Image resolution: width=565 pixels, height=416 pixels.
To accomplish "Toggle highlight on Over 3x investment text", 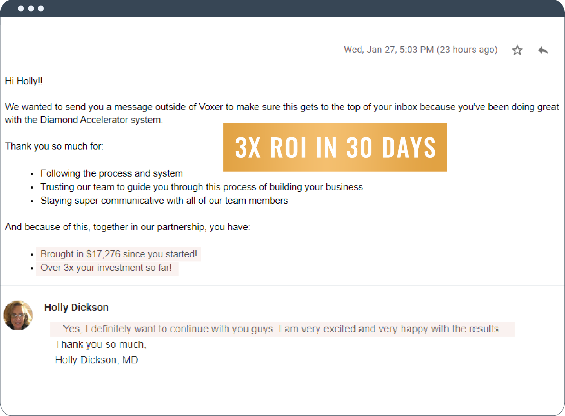I will 106,268.
